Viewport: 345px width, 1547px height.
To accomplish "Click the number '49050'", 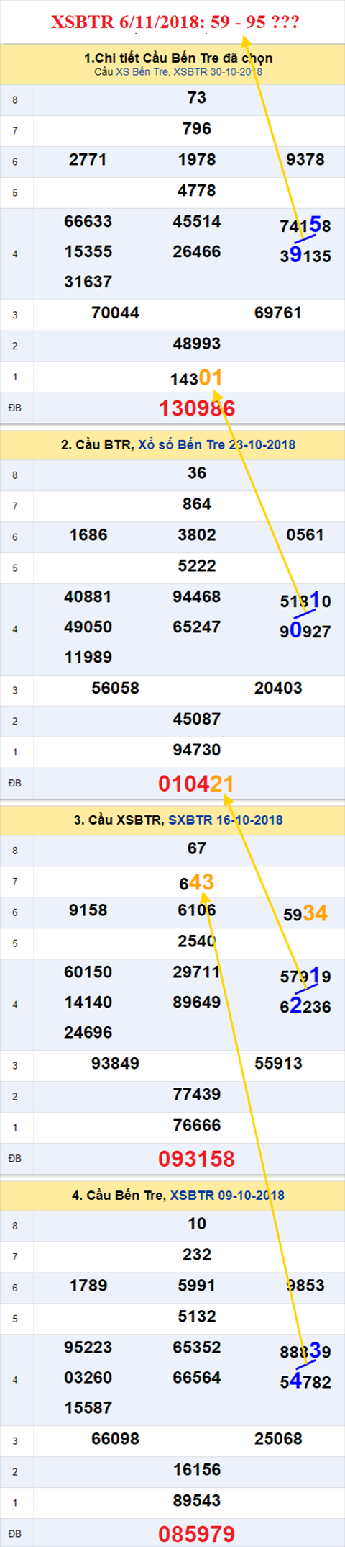I will (88, 627).
